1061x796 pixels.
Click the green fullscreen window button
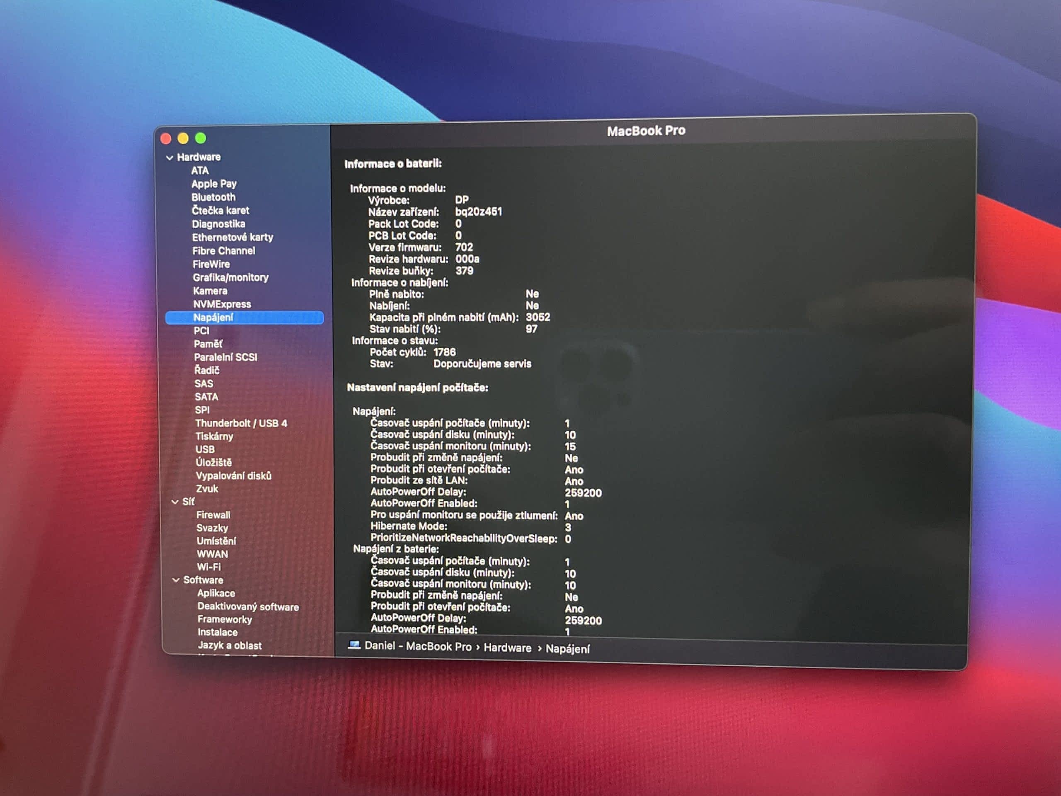[201, 138]
